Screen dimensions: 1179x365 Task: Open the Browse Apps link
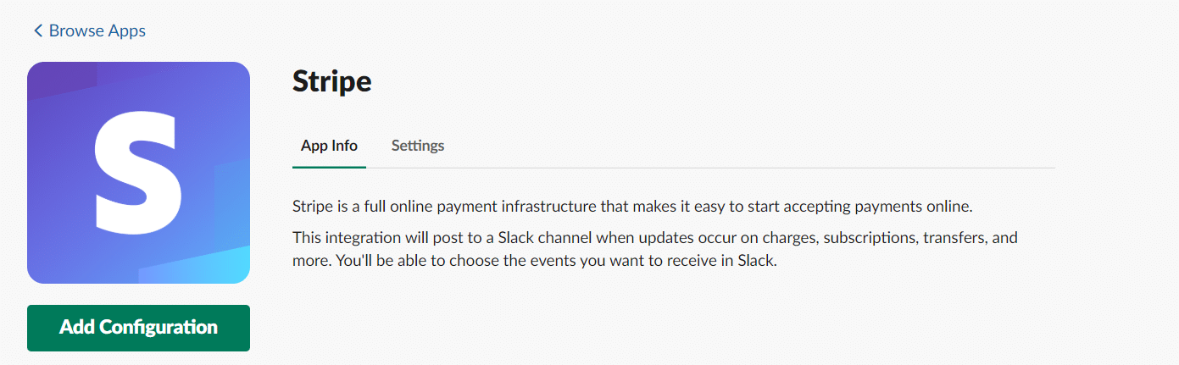(97, 31)
